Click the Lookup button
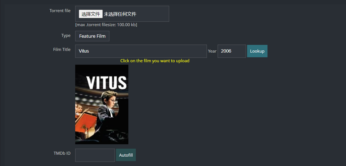346x166 pixels. 257,51
